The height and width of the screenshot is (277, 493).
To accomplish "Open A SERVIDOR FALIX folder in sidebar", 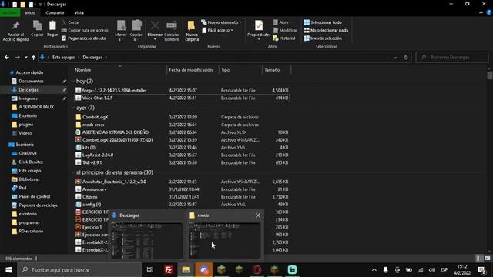I will pyautogui.click(x=36, y=107).
